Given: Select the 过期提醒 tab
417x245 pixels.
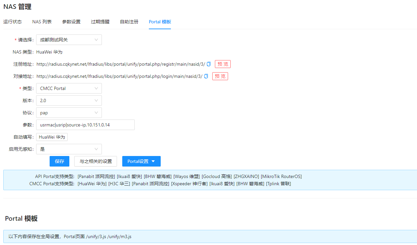Looking at the screenshot, I should tap(100, 22).
